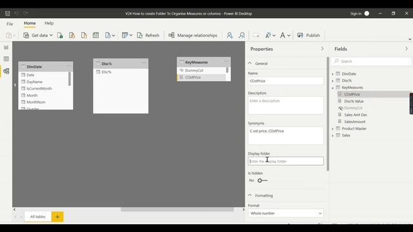Add new layout tab with plus button

click(x=57, y=217)
